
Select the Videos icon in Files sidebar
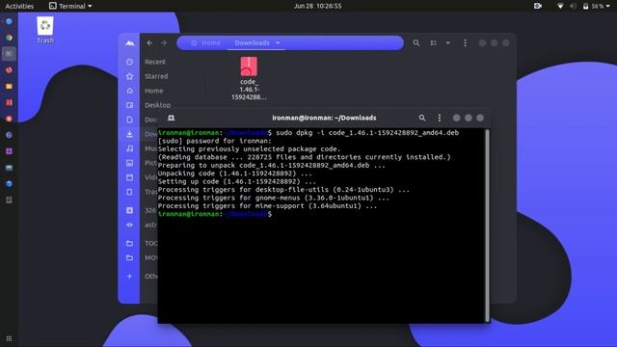click(x=129, y=177)
